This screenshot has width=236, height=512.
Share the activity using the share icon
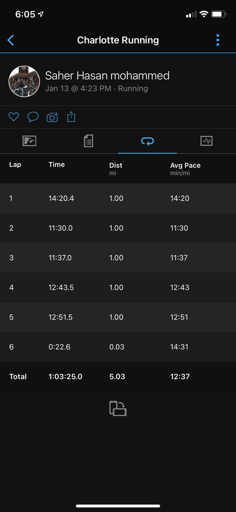71,117
